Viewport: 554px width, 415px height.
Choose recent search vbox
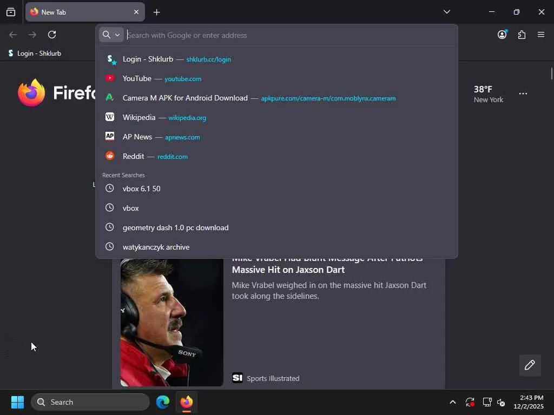[276, 208]
